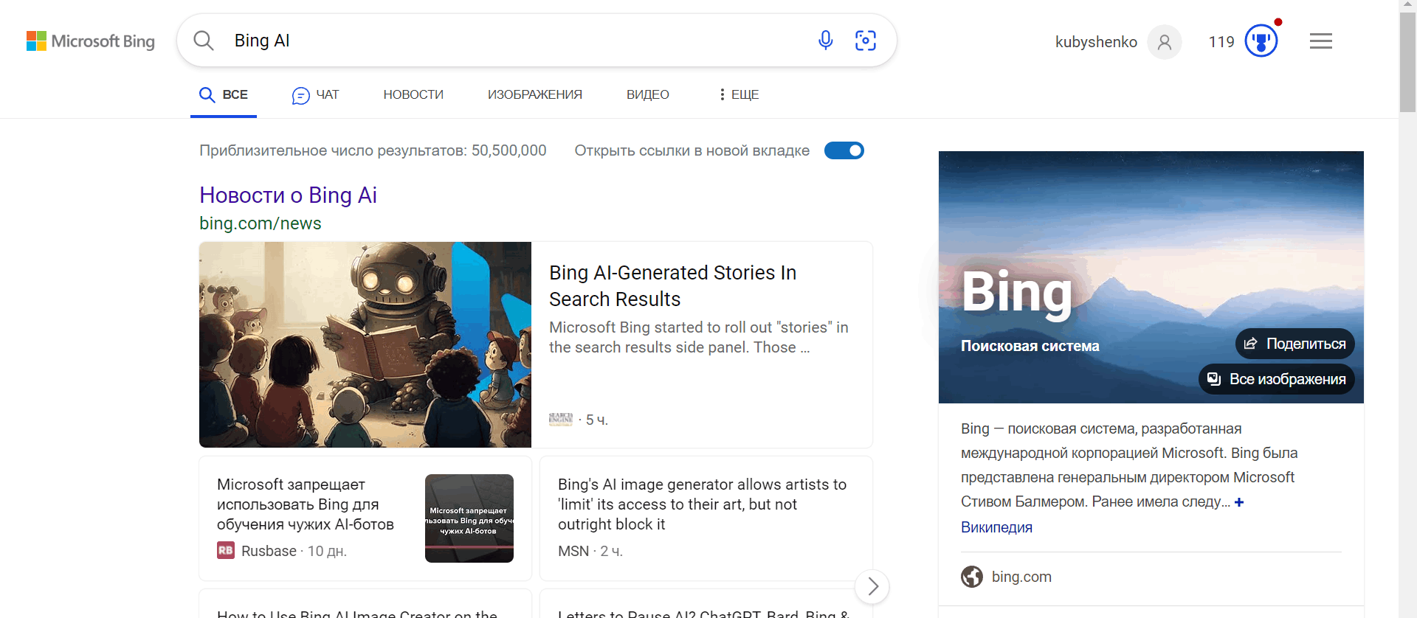Screen dimensions: 1417x618
Task: Click the news source logo beside 5 ч.
Action: [x=561, y=419]
